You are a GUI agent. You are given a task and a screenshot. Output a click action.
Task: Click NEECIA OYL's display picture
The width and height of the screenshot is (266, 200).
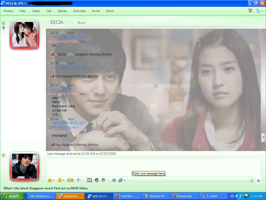point(24,35)
